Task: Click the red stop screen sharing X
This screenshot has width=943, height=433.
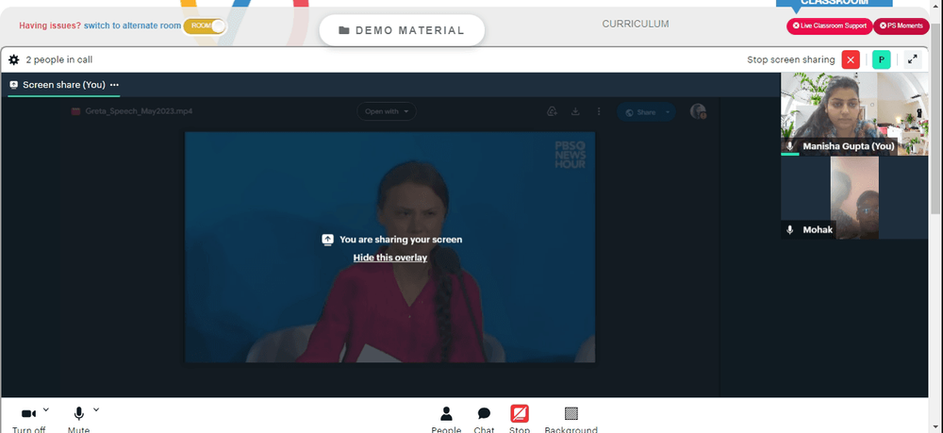Action: (851, 59)
